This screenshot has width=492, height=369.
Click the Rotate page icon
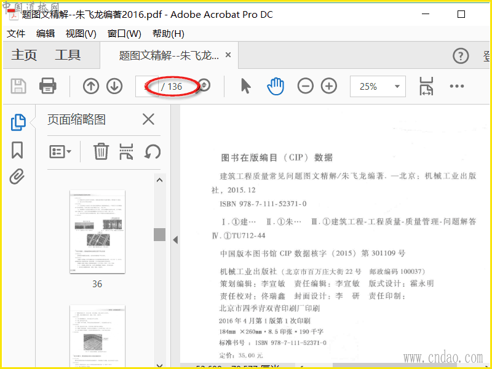pyautogui.click(x=153, y=152)
